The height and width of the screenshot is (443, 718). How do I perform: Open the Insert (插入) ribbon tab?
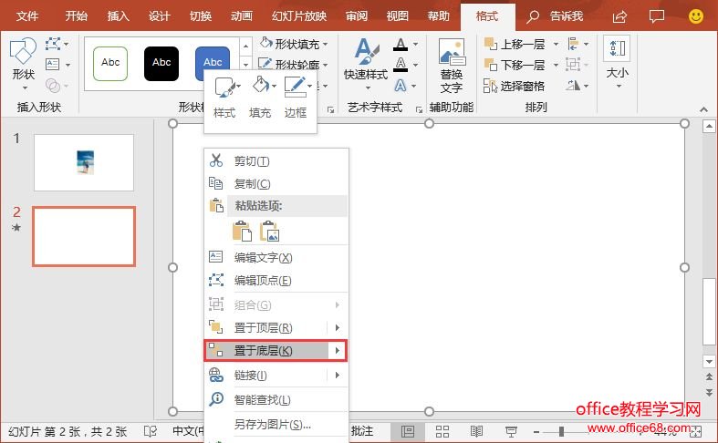click(x=119, y=15)
